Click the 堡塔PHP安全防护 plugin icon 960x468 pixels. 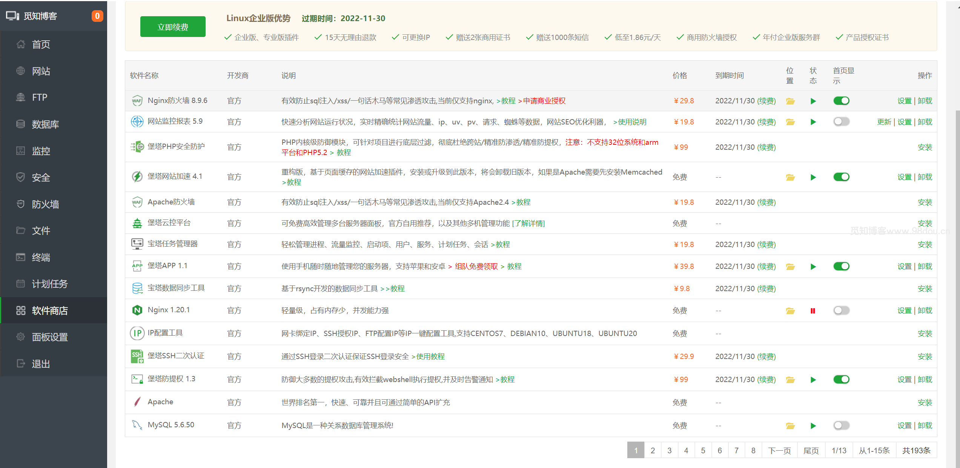click(x=137, y=147)
